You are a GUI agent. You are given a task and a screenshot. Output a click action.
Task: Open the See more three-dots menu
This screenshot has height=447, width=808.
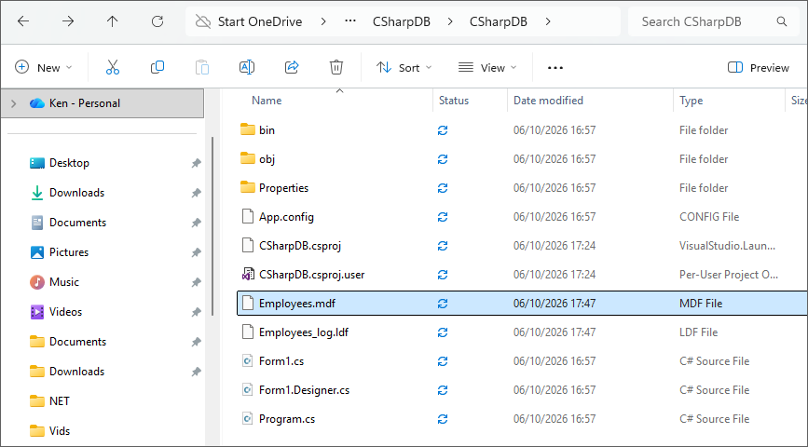(555, 67)
